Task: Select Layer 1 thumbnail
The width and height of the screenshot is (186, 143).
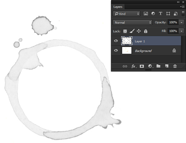Action: pos(127,41)
